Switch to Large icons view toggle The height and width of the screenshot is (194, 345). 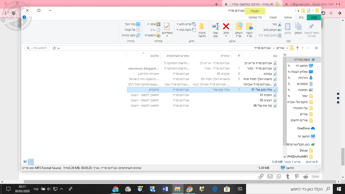pos(25,161)
